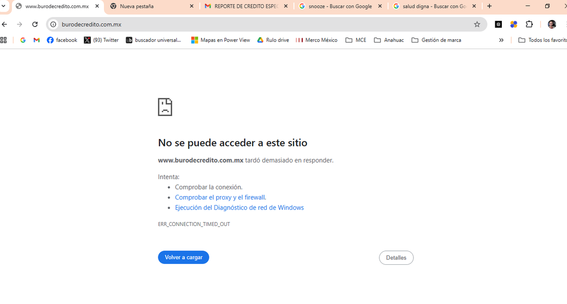Open the Google bookmark icon
Viewport: 567px width, 304px height.
[x=23, y=40]
